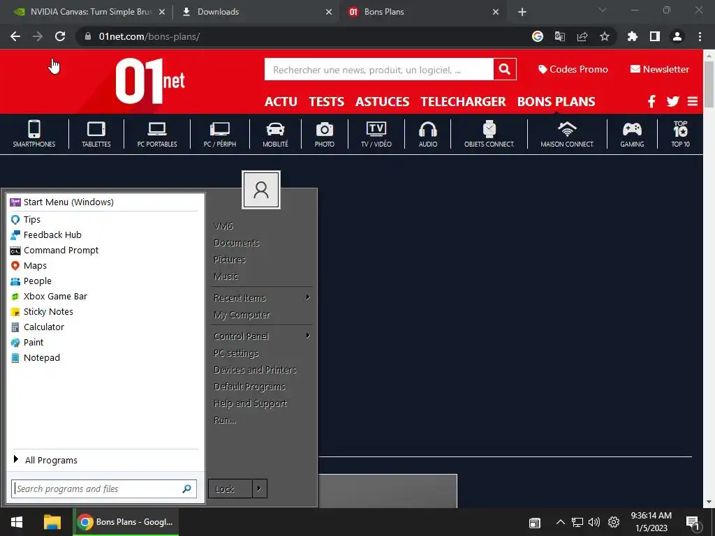Open File Explorer from taskbar
This screenshot has height=536, width=715.
52,522
